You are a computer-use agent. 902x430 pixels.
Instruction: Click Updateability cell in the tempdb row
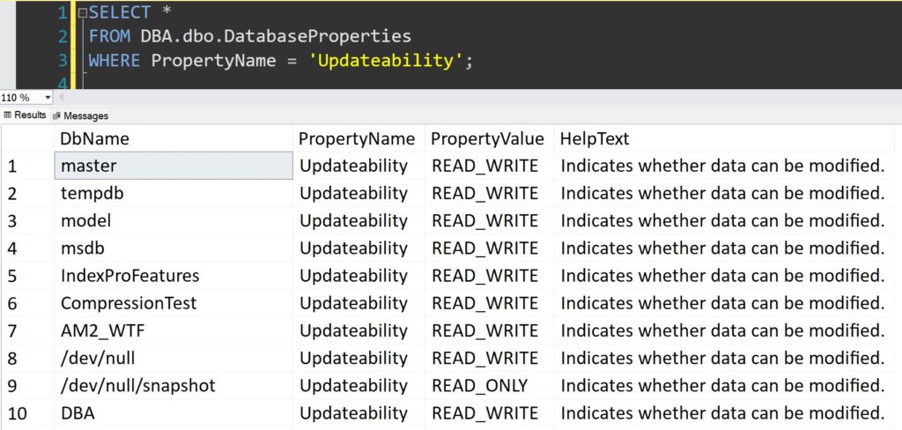click(359, 194)
